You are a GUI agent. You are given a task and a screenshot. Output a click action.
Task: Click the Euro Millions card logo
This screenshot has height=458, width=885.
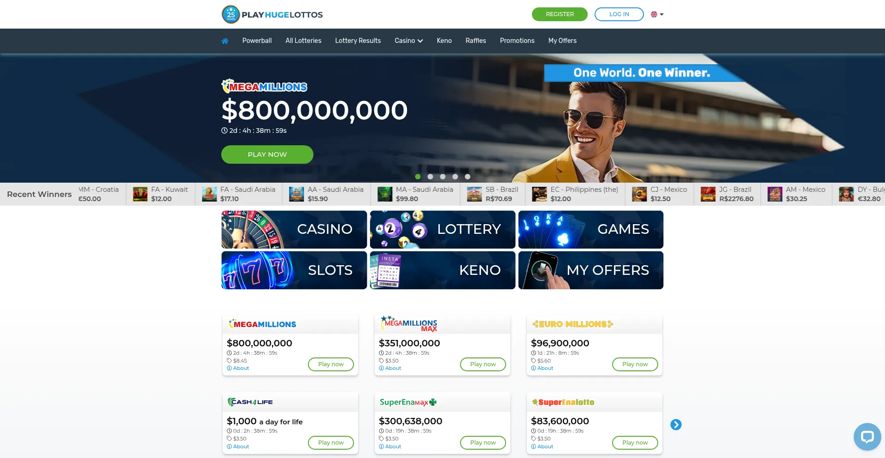(572, 324)
